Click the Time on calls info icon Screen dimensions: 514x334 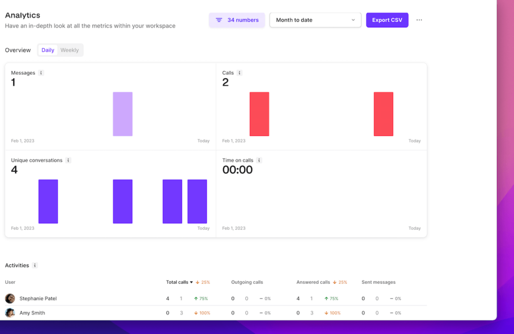coord(259,160)
